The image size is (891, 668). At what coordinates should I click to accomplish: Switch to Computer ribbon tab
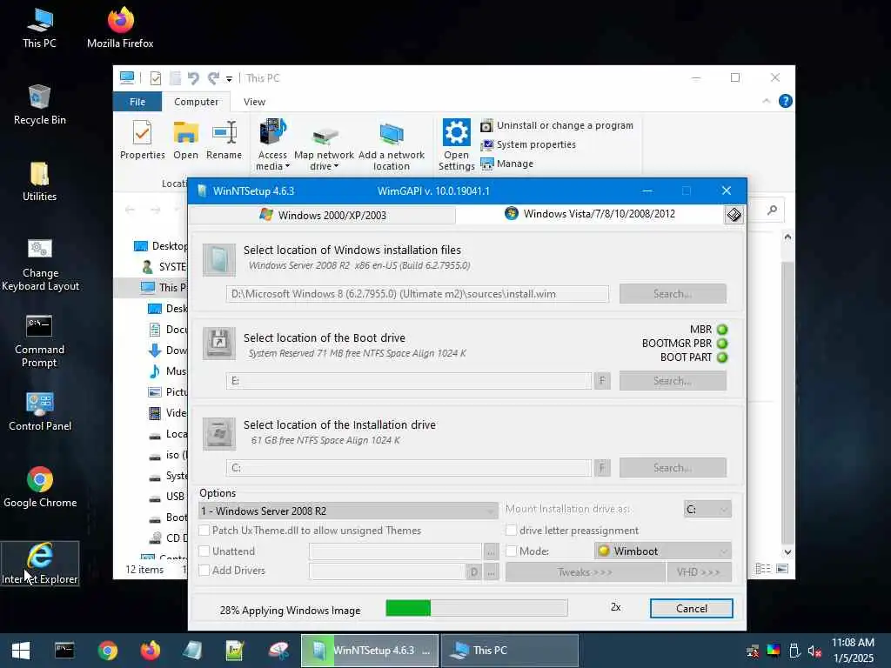(196, 102)
